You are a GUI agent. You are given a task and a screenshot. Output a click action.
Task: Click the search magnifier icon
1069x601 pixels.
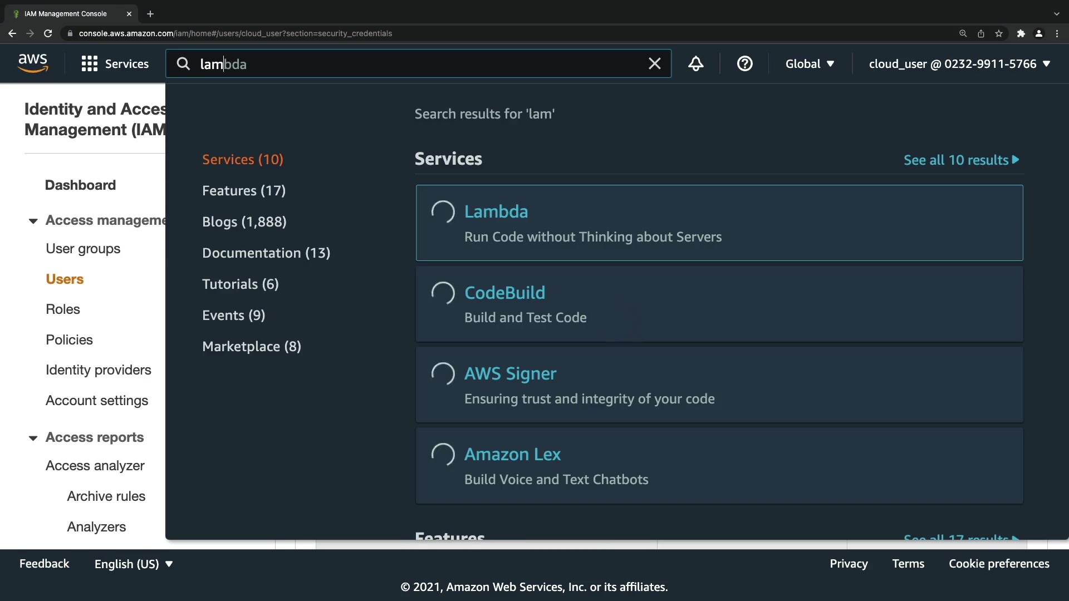183,63
